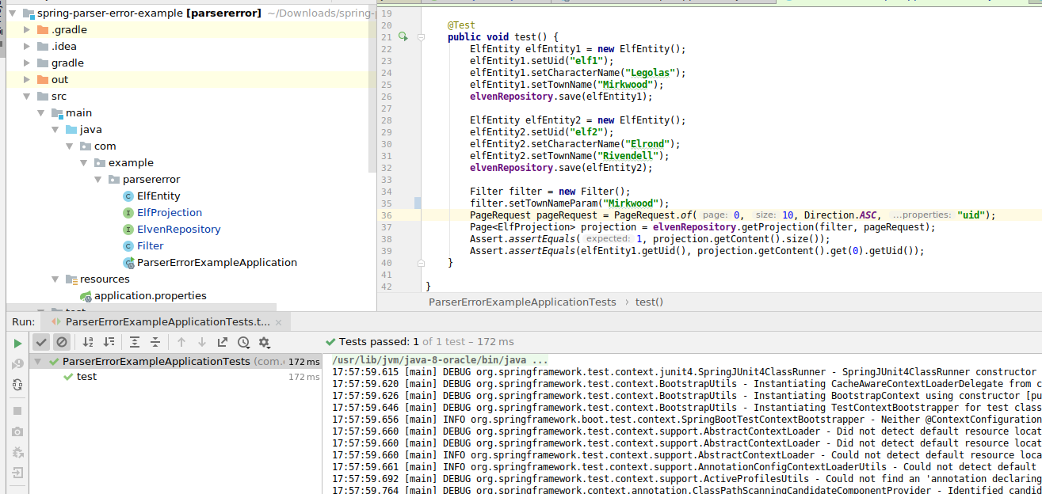Click Expand All in the test results toolbar
This screenshot has height=494, width=1042.
pyautogui.click(x=135, y=342)
